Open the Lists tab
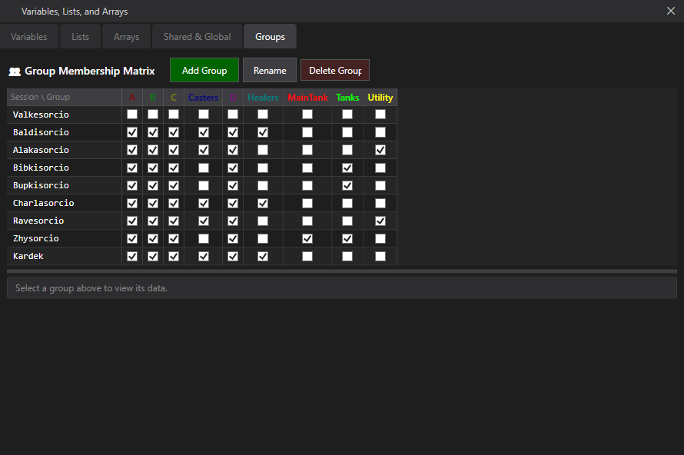Image resolution: width=684 pixels, height=455 pixels. [80, 37]
